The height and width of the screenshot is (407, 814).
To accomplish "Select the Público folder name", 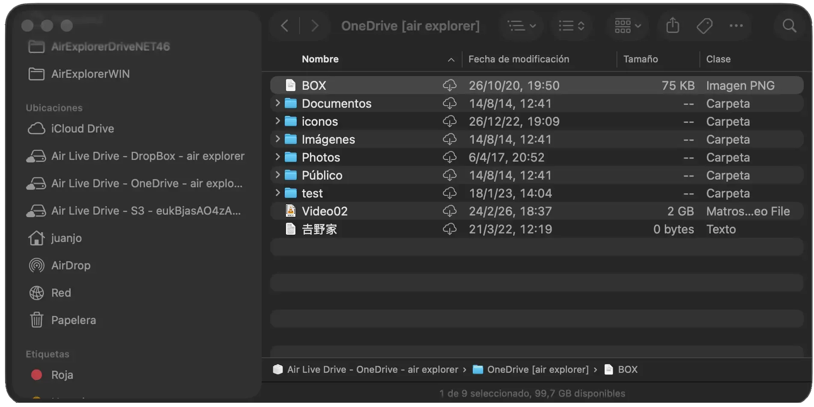I will [x=322, y=175].
